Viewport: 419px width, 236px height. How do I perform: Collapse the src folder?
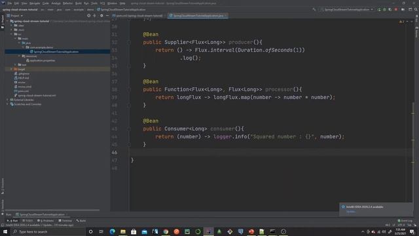click(x=12, y=34)
